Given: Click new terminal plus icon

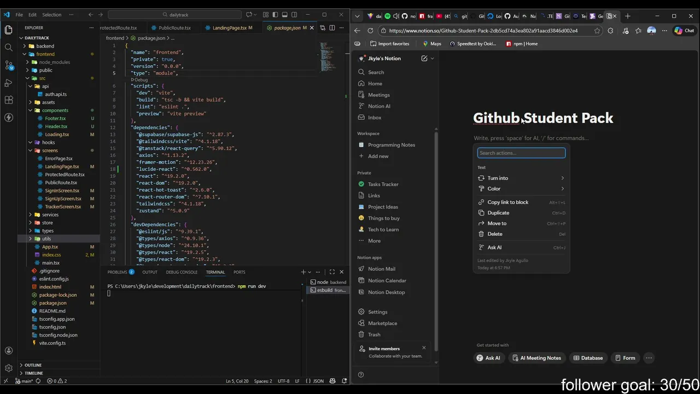Looking at the screenshot, I should [x=303, y=272].
